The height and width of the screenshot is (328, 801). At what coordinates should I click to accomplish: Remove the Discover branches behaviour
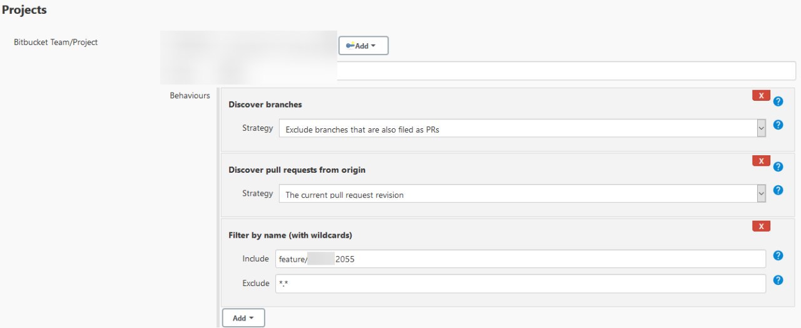[761, 96]
